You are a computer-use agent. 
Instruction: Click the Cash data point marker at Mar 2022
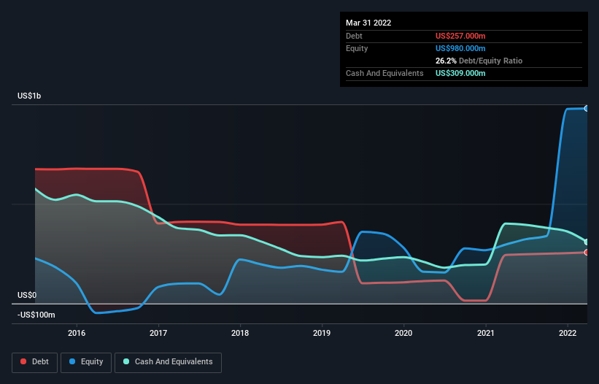587,242
